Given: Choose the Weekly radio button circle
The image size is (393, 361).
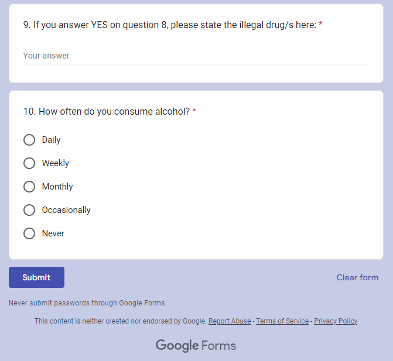Looking at the screenshot, I should click(x=29, y=163).
